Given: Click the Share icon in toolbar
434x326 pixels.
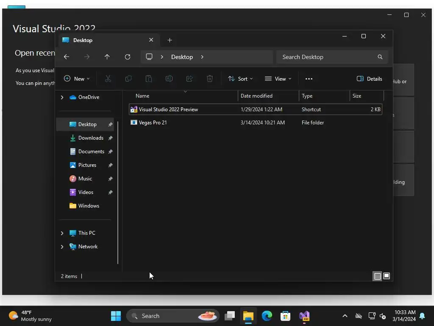Looking at the screenshot, I should (189, 79).
